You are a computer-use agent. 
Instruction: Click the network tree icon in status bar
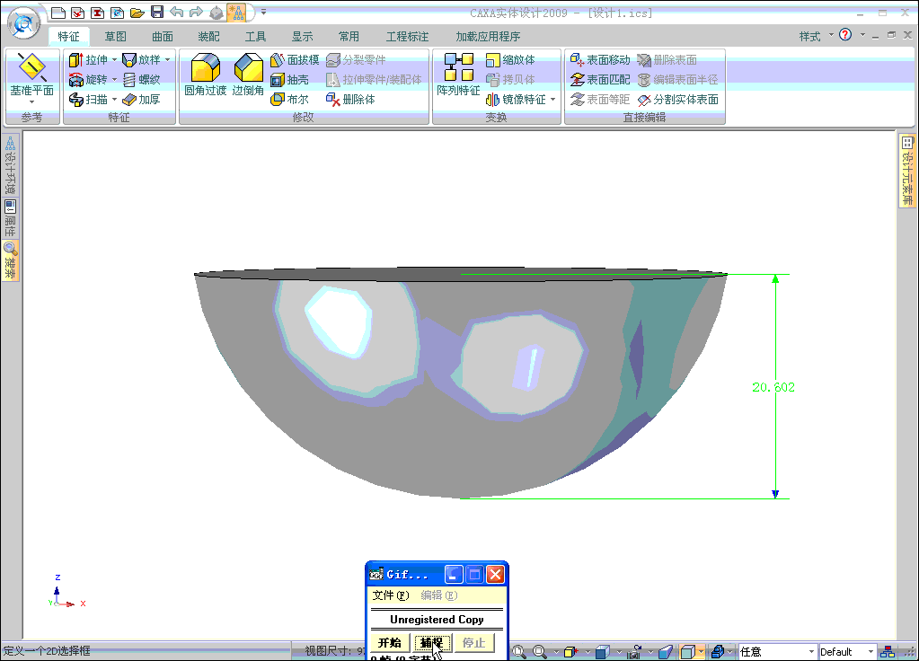pos(888,651)
